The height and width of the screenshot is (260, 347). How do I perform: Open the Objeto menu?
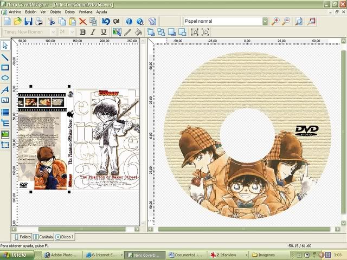point(55,11)
